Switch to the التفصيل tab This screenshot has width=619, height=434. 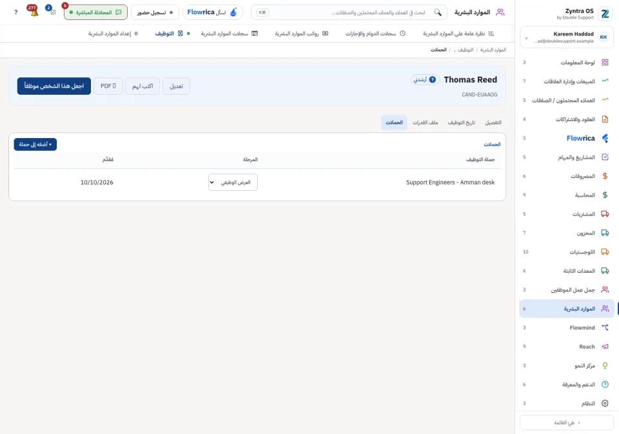[493, 123]
